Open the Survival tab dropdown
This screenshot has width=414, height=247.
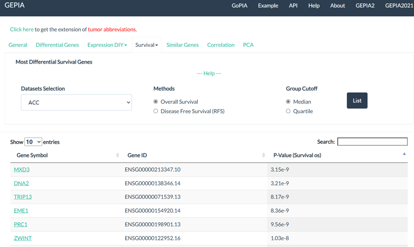tap(146, 45)
